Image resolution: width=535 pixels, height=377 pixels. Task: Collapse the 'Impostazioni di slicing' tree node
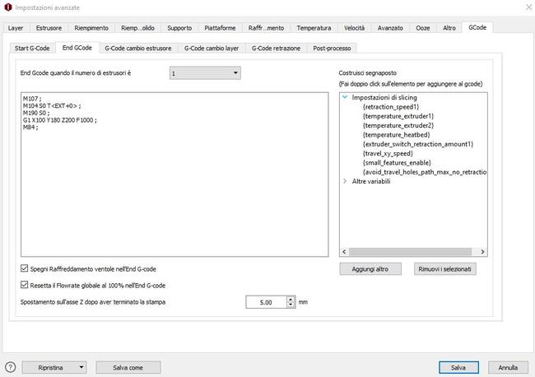pos(345,98)
